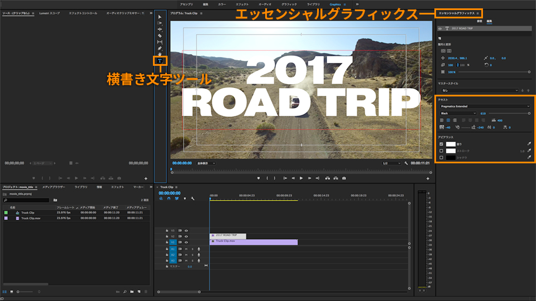Click Export Frame camera in Program monitor
536x301 pixels.
click(x=344, y=178)
